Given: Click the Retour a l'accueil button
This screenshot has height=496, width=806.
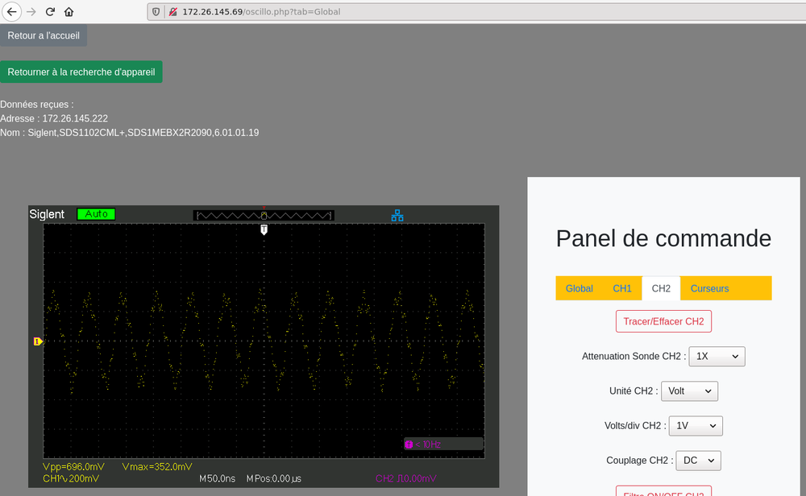Looking at the screenshot, I should (x=44, y=35).
